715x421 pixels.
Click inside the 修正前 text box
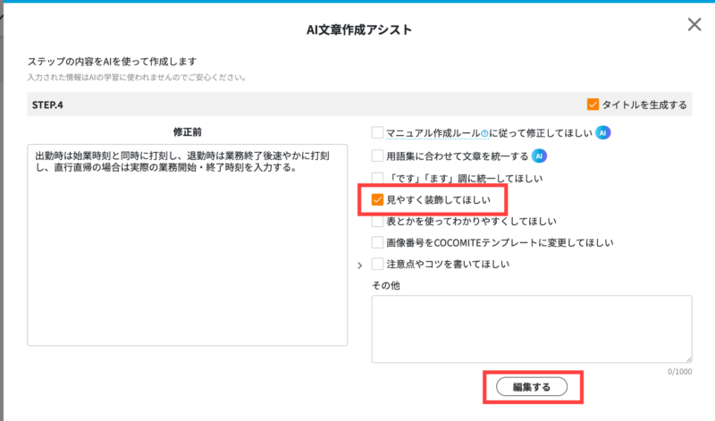coord(188,245)
